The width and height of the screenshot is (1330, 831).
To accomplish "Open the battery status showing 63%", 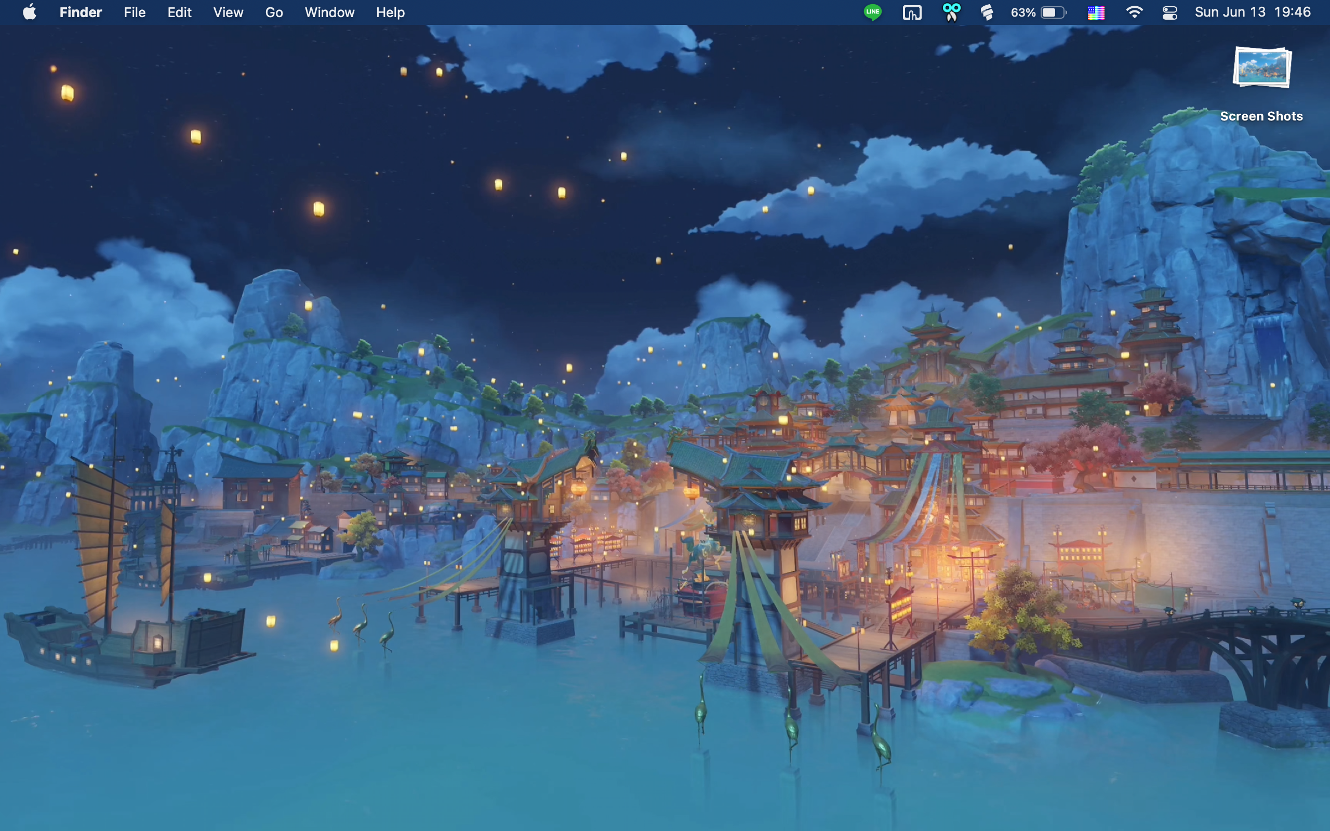I will pyautogui.click(x=1053, y=12).
